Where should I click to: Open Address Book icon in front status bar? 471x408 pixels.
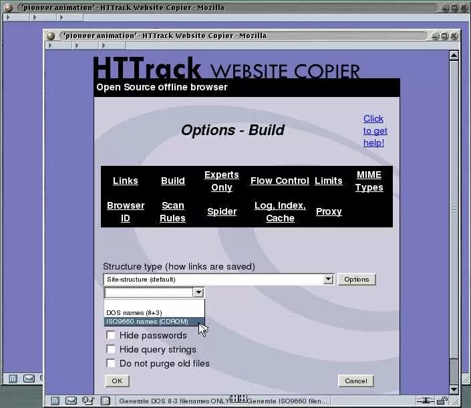pos(105,401)
